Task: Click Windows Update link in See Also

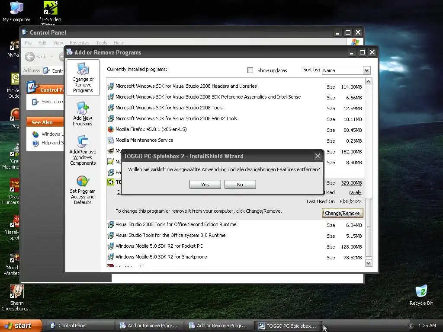Action: (x=52, y=134)
